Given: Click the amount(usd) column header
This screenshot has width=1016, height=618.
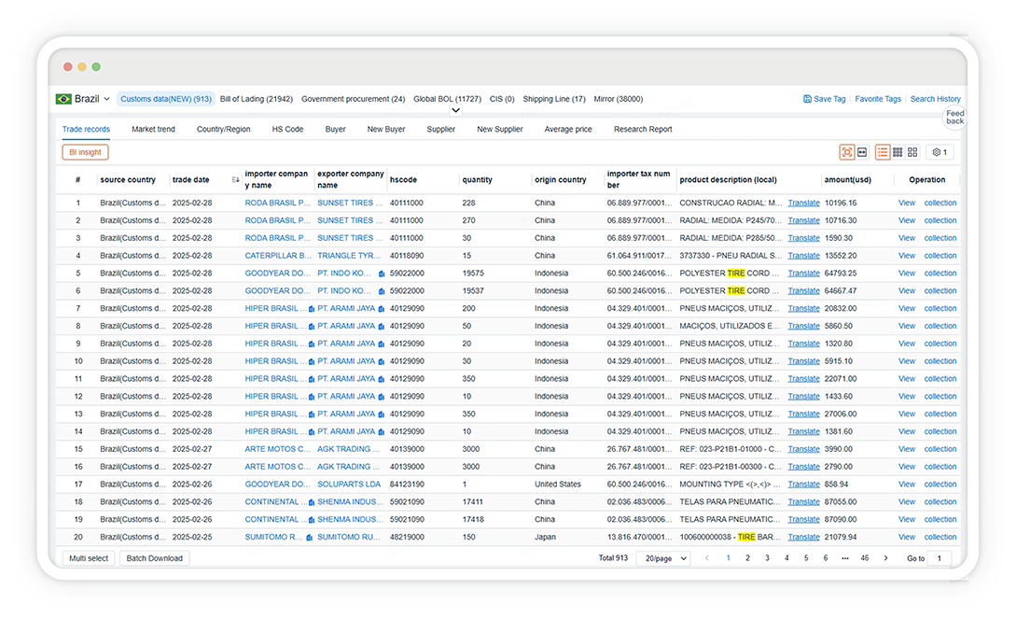Looking at the screenshot, I should [x=847, y=180].
